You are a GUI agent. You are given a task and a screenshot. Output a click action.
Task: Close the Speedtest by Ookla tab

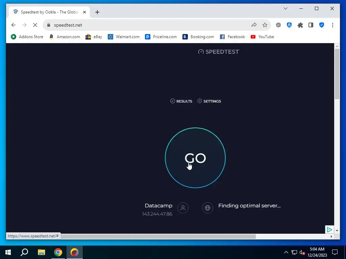84,12
